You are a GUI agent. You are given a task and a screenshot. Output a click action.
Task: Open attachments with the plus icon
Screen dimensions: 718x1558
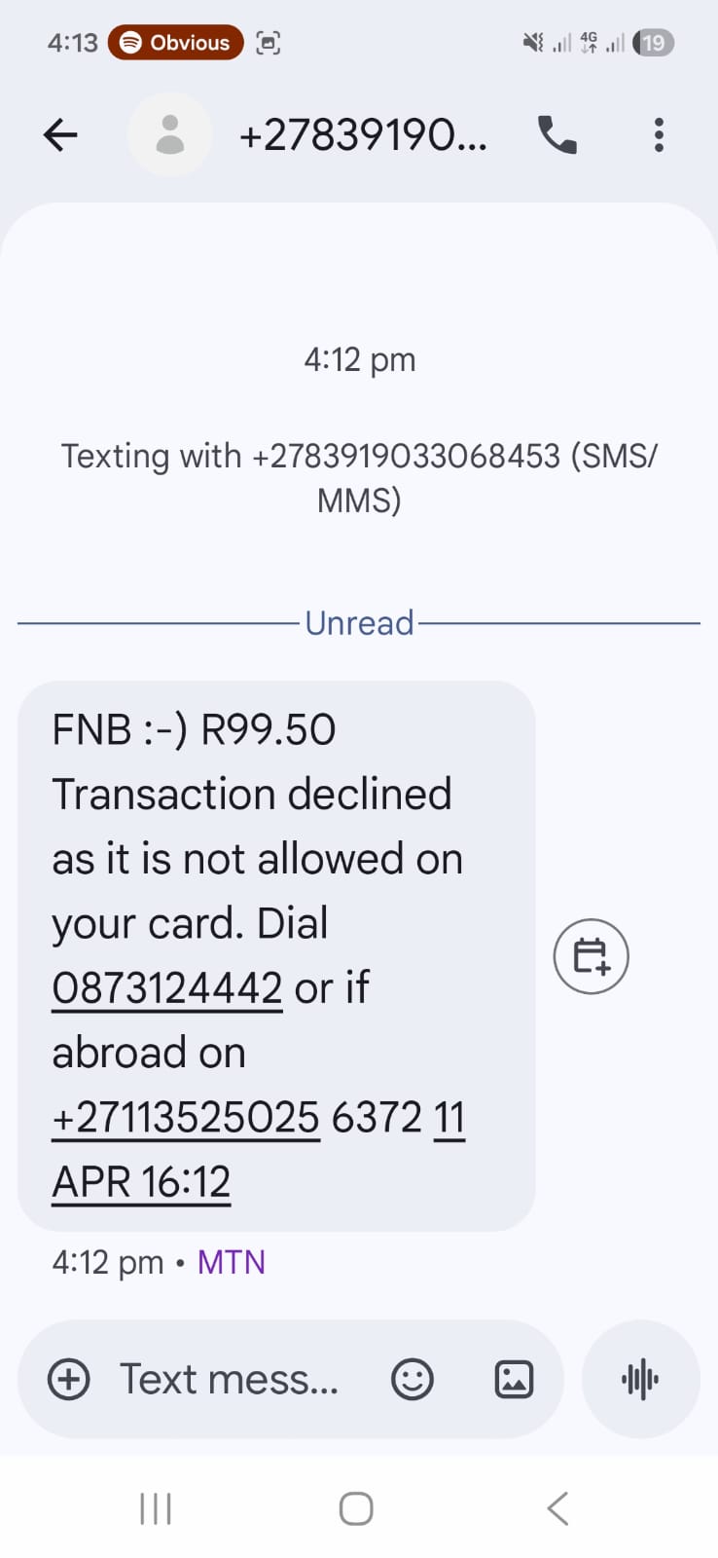69,1379
